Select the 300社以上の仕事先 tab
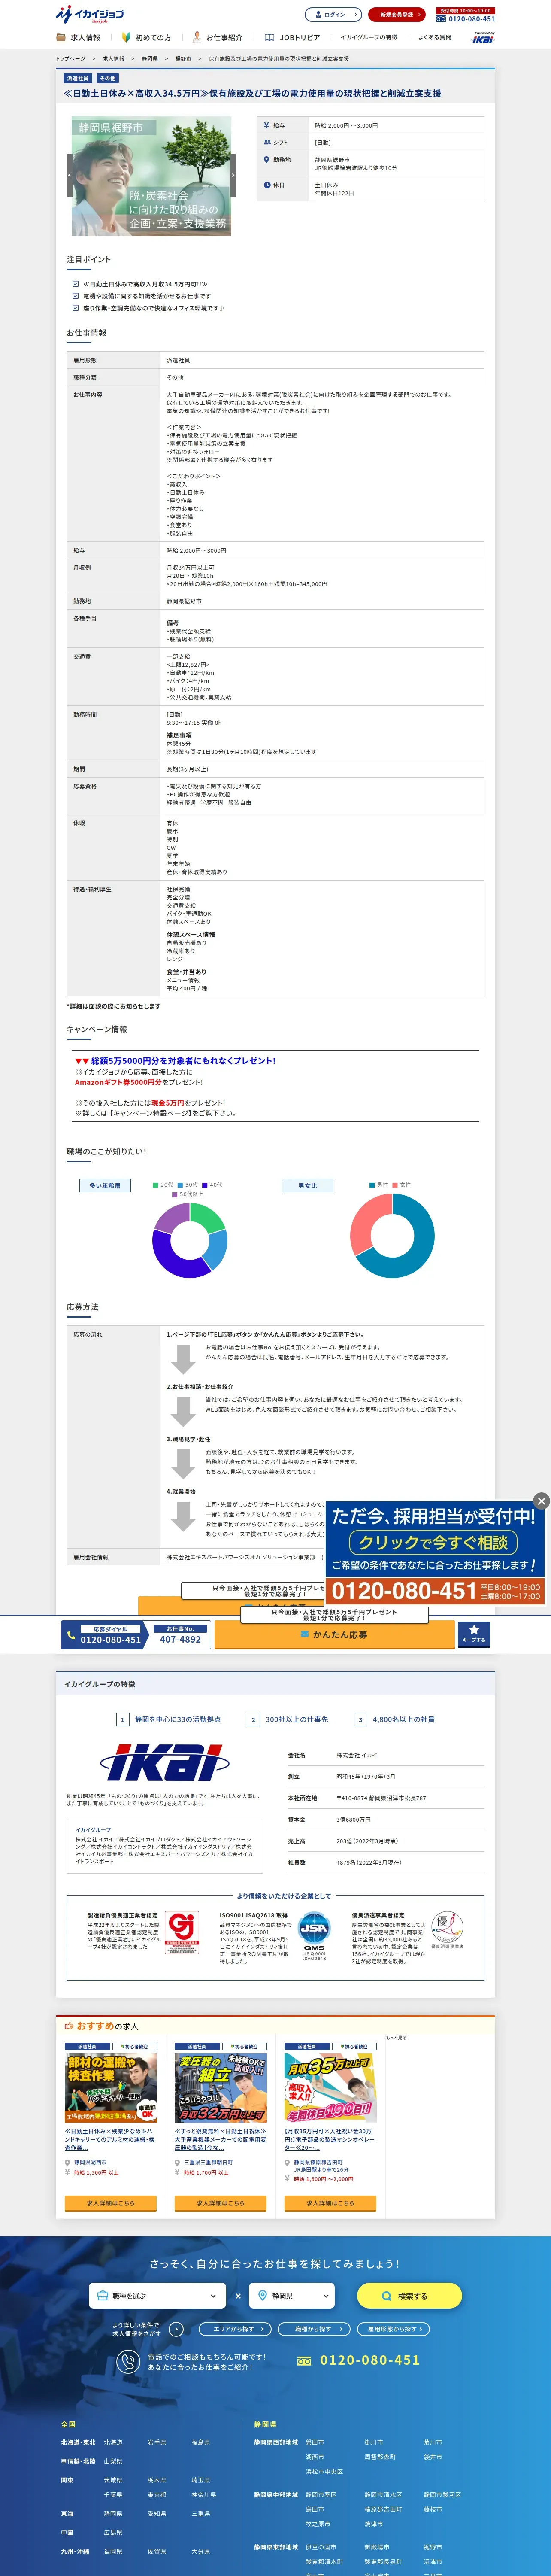This screenshot has width=551, height=2576. point(288,1720)
